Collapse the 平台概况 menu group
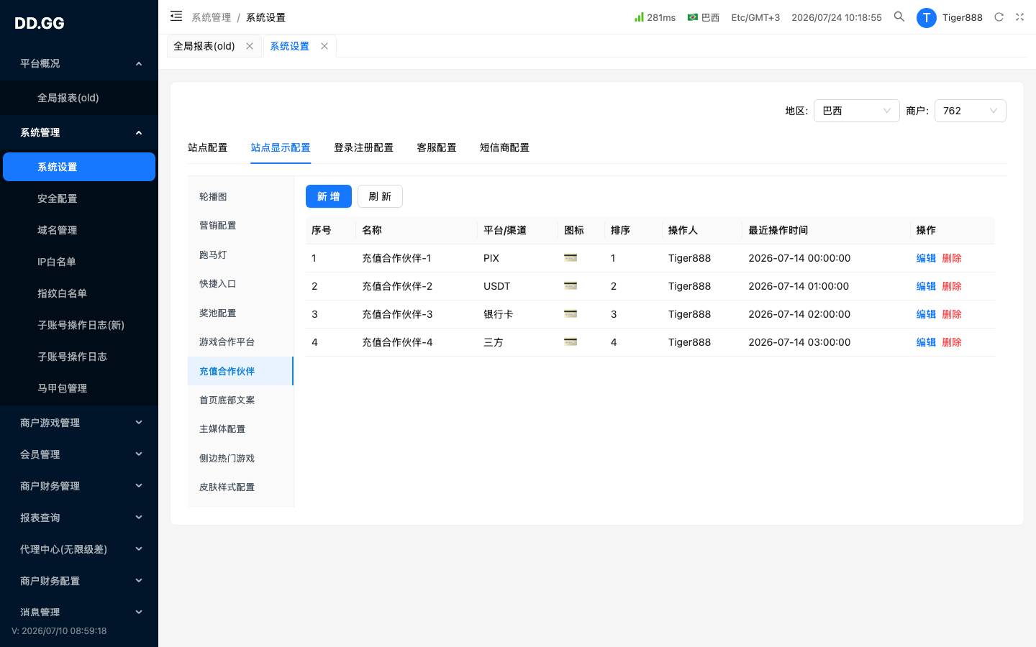Image resolution: width=1036 pixels, height=647 pixels. point(79,63)
